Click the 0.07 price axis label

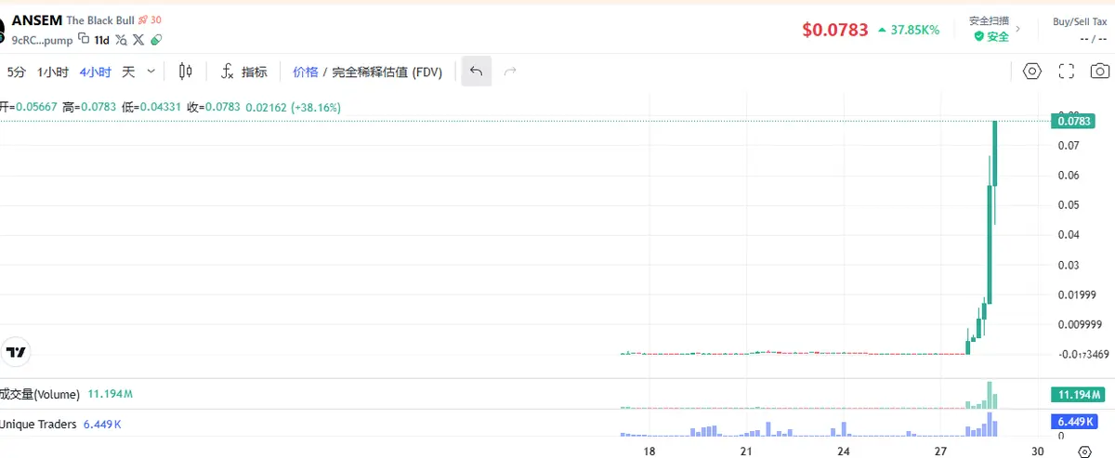point(1068,146)
